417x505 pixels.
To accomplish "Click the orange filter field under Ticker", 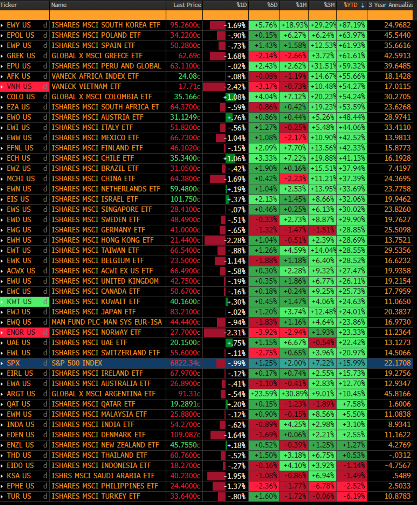I will [x=24, y=15].
